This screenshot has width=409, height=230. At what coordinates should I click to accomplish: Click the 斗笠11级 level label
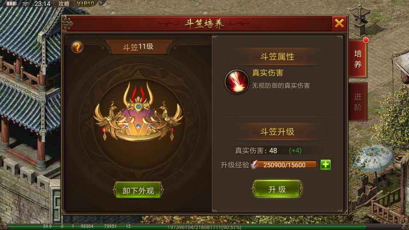pos(138,47)
